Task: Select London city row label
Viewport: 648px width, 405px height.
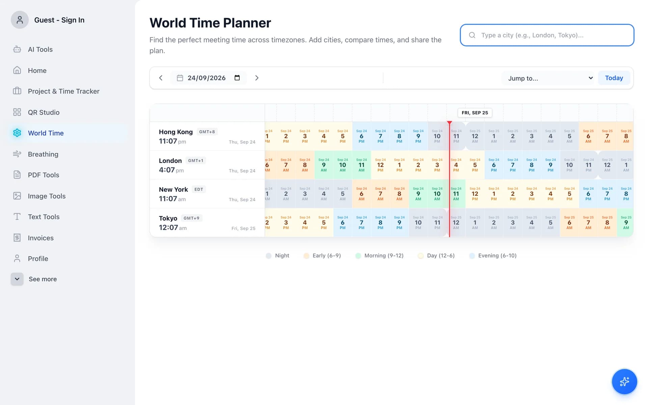Action: [170, 161]
